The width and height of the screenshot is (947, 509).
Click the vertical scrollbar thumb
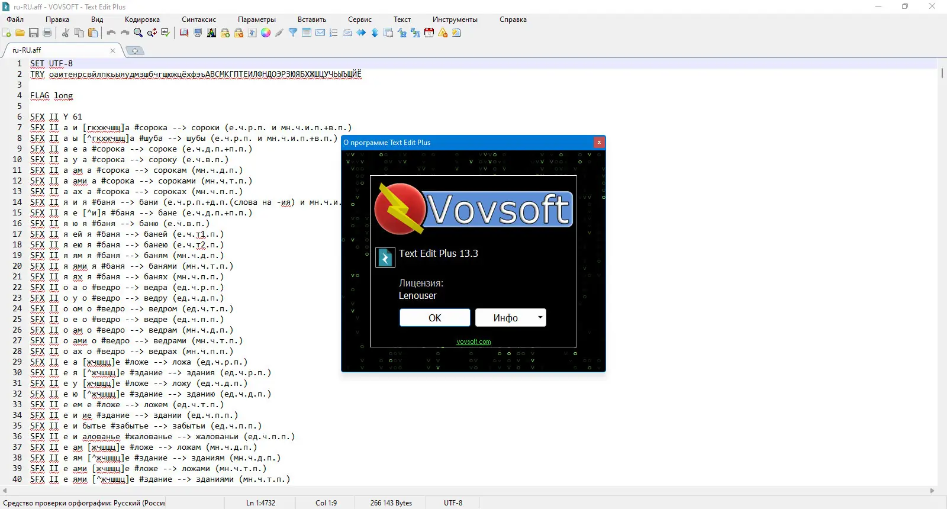pyautogui.click(x=942, y=73)
